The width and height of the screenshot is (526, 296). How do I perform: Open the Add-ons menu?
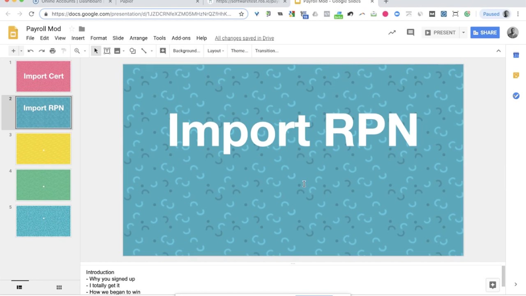coord(181,38)
